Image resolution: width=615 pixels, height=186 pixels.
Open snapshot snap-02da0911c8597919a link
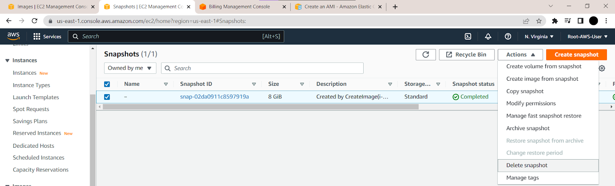click(214, 97)
